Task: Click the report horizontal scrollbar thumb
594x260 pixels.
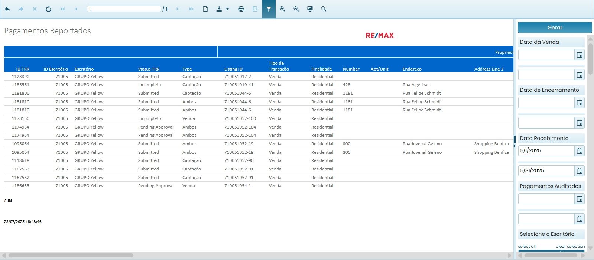Action: [x=71, y=256]
